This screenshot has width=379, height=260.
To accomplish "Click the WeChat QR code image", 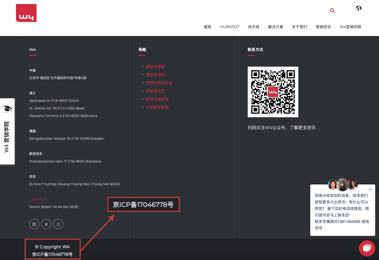I will pyautogui.click(x=273, y=92).
